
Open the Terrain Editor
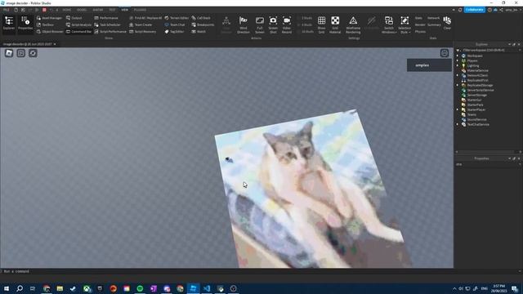[177, 18]
